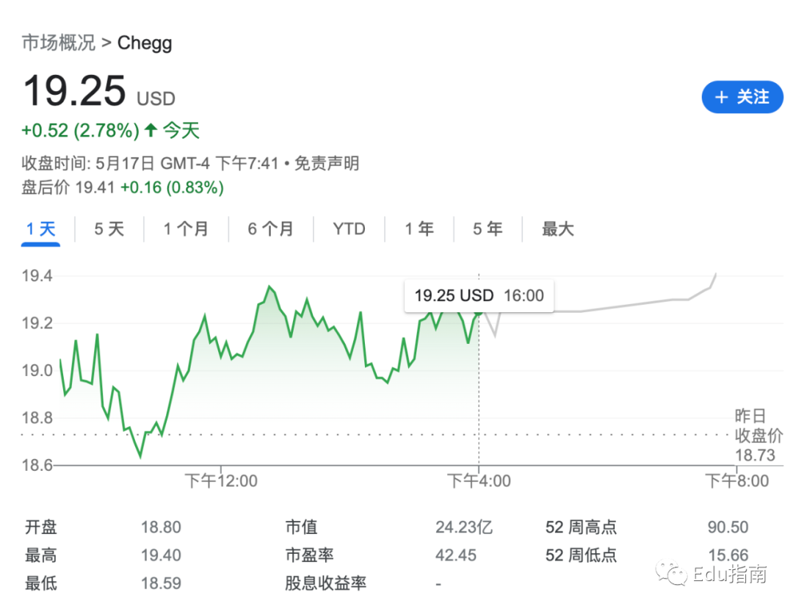Viewport: 793px width, 609px height.
Task: Click the 昨日收盘价 18.73 label
Action: coord(758,436)
